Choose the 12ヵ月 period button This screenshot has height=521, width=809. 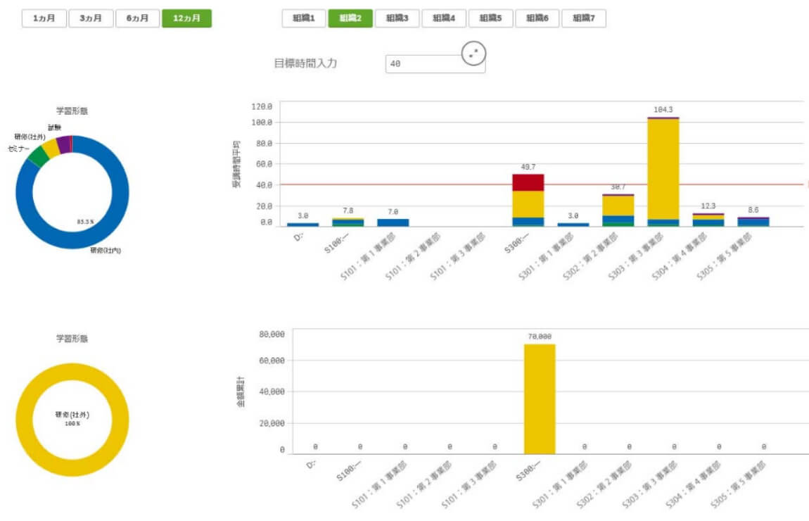pos(186,18)
